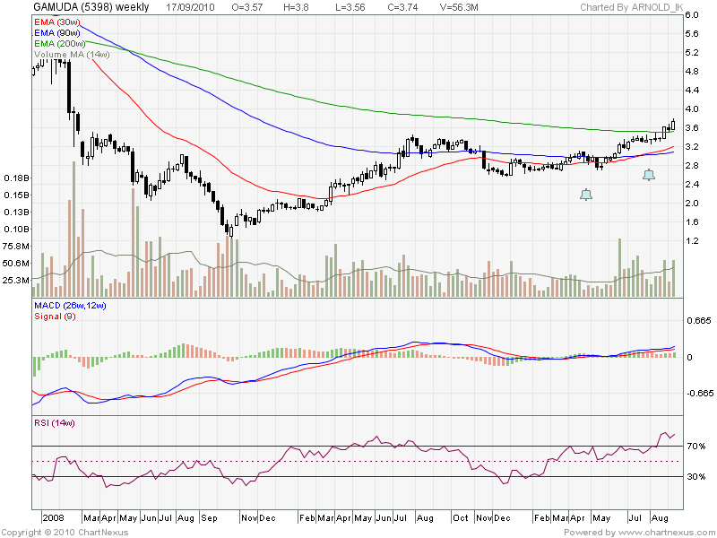Click the alert bell marker near May 2010

[586, 195]
